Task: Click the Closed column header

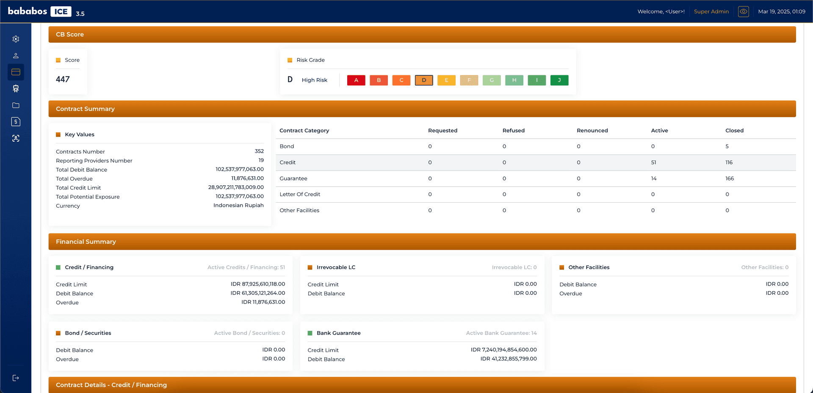Action: (734, 130)
